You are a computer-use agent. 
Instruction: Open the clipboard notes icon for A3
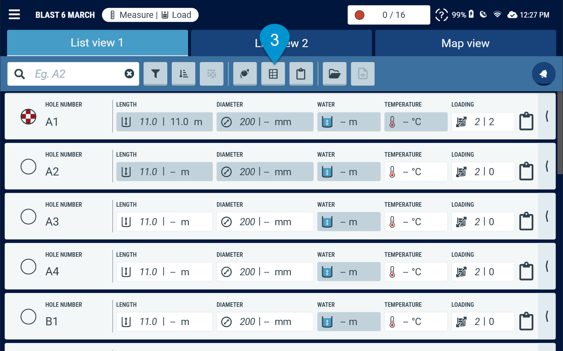tap(526, 221)
